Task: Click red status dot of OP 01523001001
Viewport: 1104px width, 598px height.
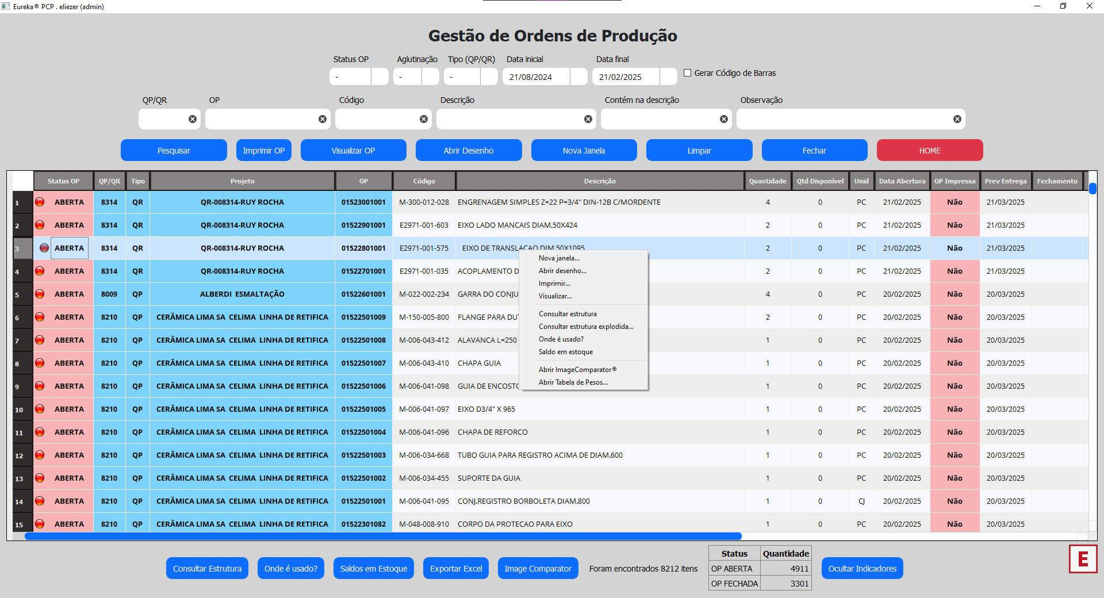Action: point(40,202)
